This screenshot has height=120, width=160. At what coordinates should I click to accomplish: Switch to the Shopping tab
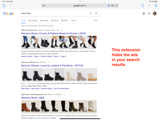33,21
